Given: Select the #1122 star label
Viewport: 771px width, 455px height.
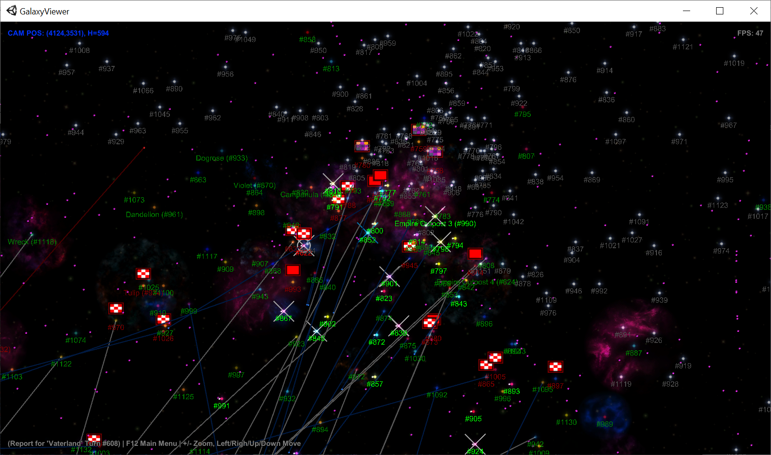Looking at the screenshot, I should pyautogui.click(x=61, y=364).
